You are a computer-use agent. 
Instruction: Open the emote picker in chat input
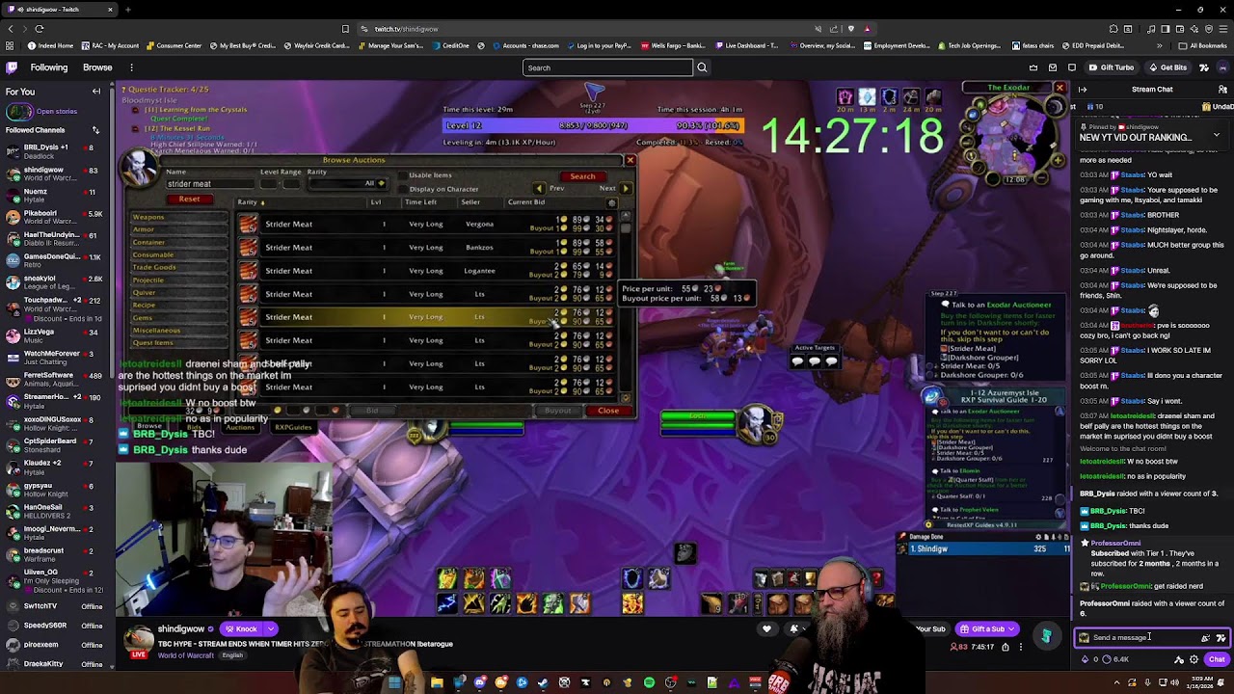1221,637
